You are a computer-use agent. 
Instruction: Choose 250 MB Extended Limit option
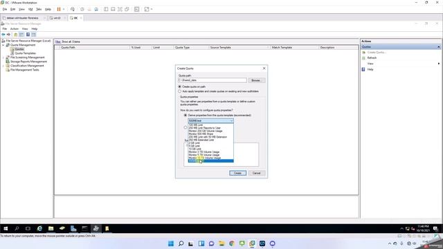coord(210,140)
